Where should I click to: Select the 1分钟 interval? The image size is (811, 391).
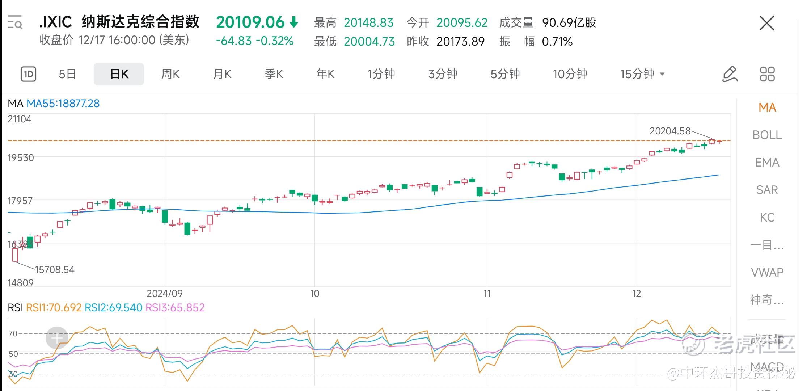381,74
